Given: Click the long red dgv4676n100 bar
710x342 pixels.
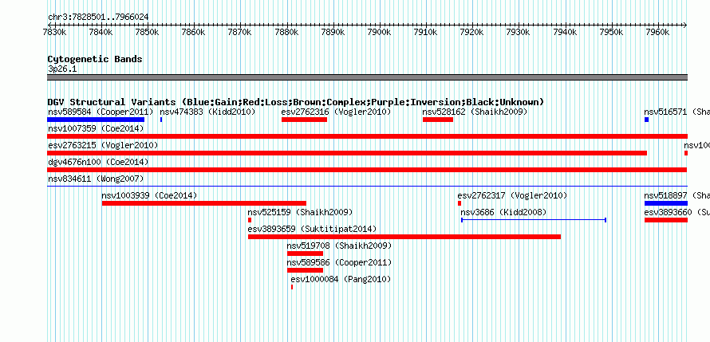Looking at the screenshot, I should coord(367,170).
